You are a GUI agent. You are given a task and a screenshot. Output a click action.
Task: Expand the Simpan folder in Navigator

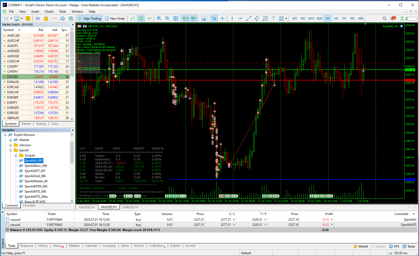tap(16, 155)
